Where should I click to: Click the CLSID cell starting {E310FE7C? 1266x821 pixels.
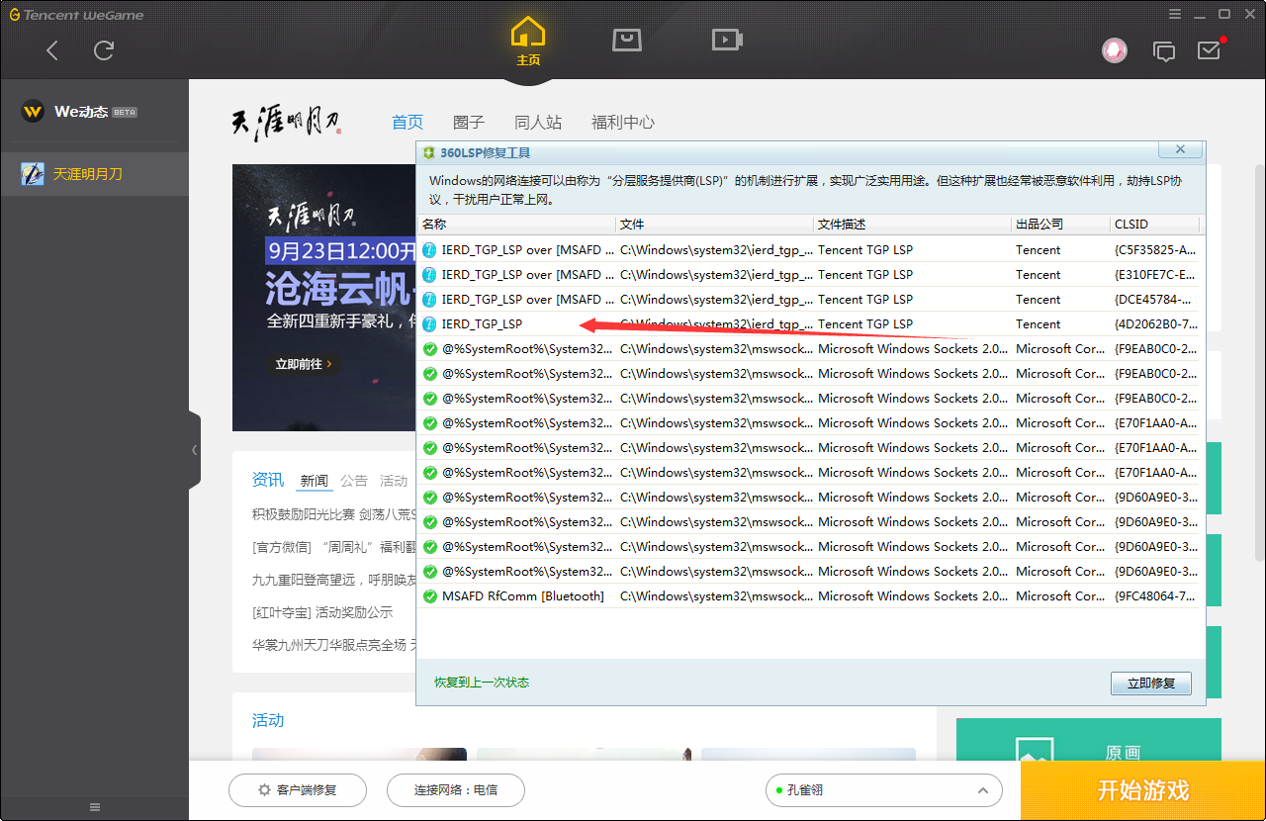(x=1155, y=275)
